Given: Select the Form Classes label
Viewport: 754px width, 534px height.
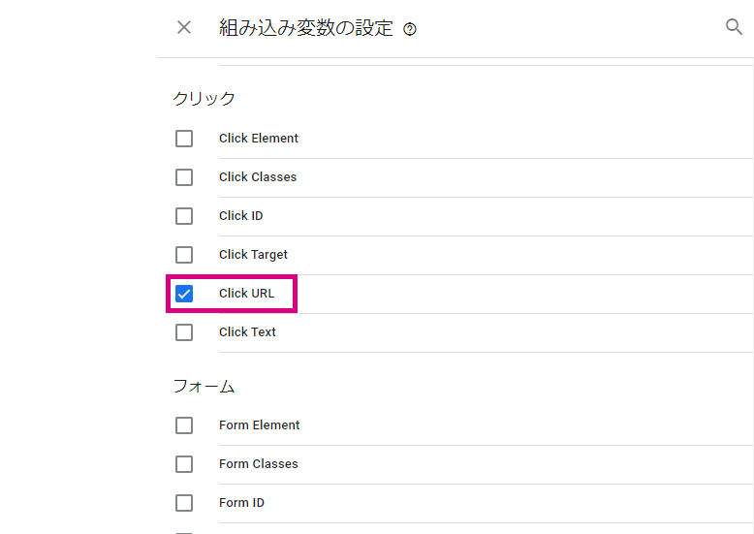Looking at the screenshot, I should point(259,464).
